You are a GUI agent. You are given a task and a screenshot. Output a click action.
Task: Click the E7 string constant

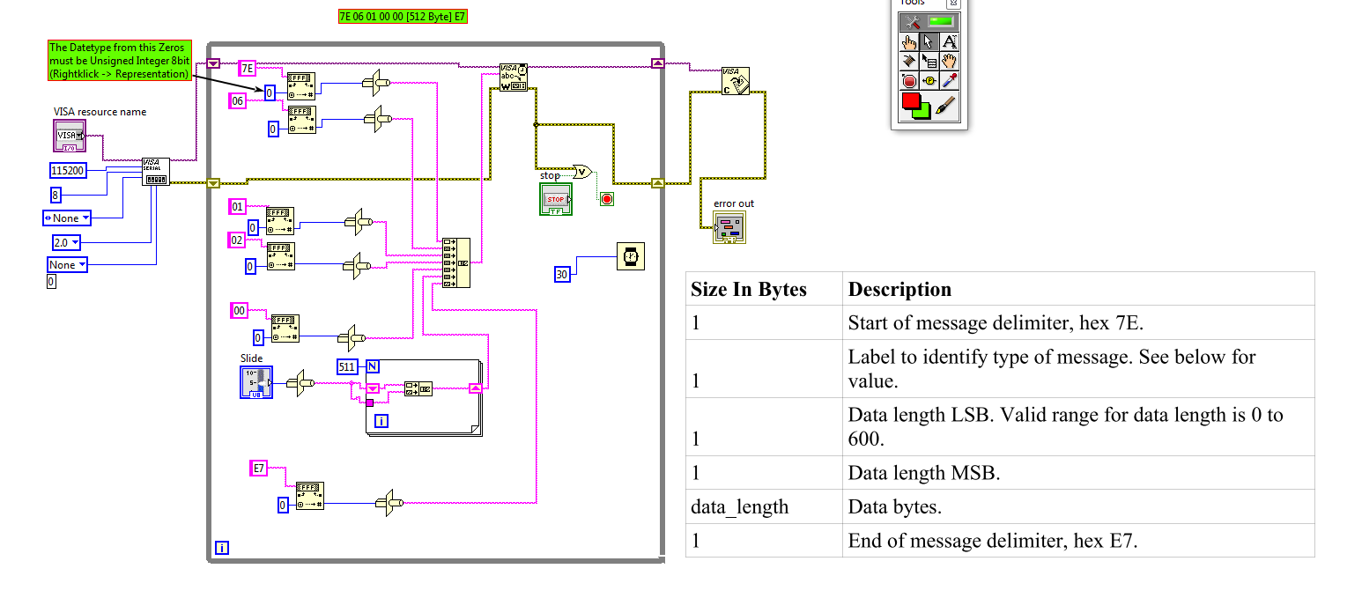click(x=259, y=469)
